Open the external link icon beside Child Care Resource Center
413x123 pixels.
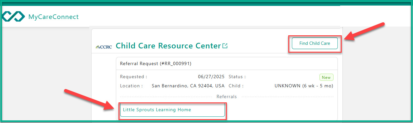[x=225, y=46]
